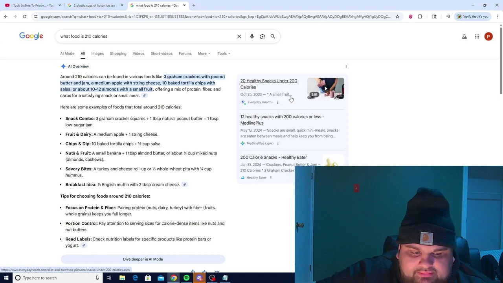Viewport: 503px width, 283px height.
Task: Click the source link icon after 'small meal.'
Action: (144, 96)
